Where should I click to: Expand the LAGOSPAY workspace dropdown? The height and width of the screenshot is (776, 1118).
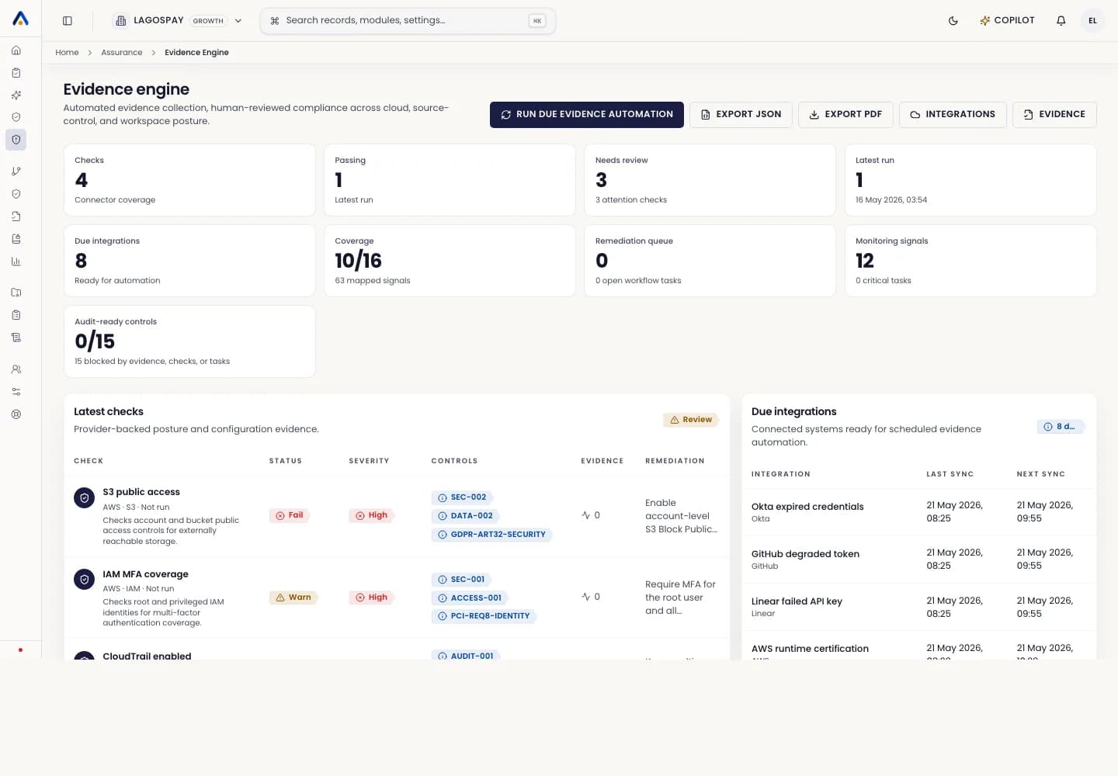[x=178, y=21]
